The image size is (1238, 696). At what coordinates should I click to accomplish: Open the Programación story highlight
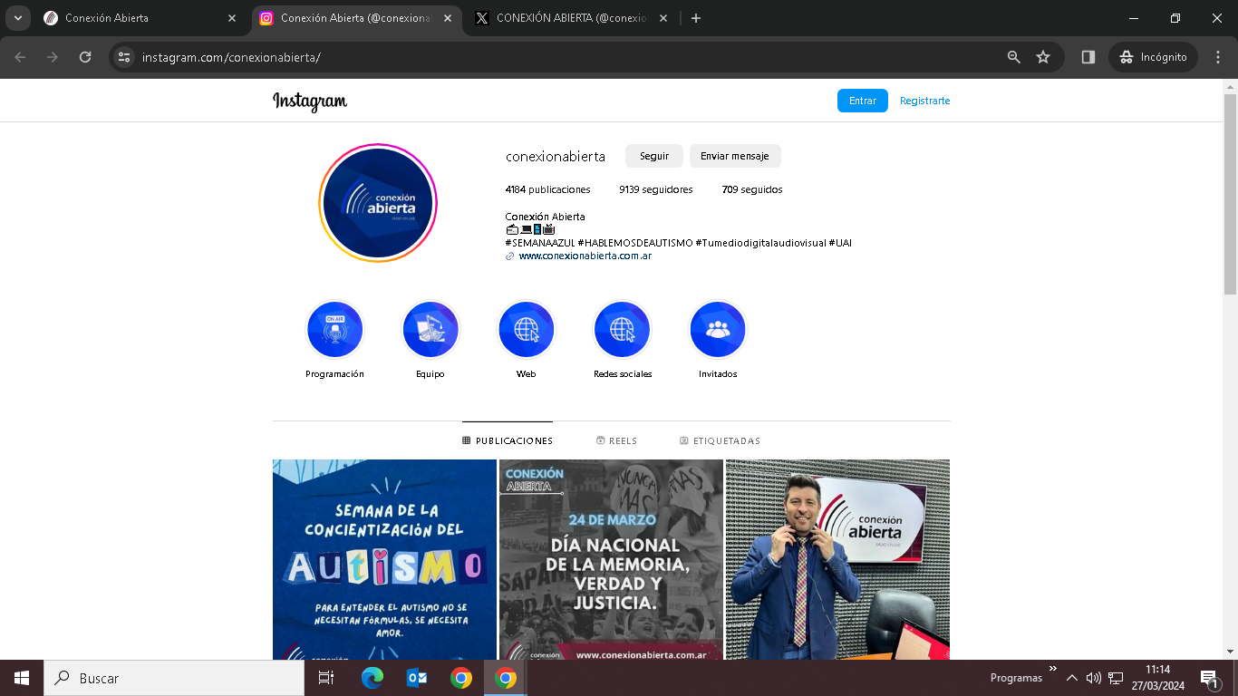pyautogui.click(x=334, y=330)
